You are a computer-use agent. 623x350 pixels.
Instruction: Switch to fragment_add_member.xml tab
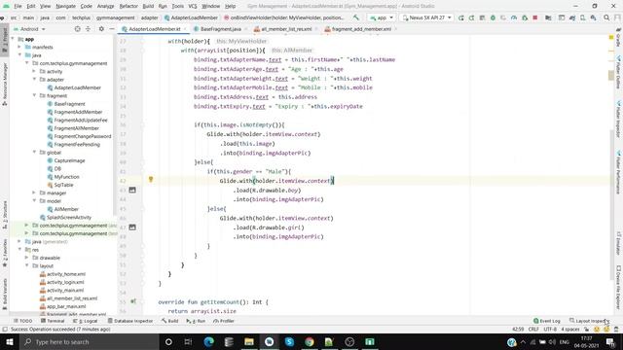tap(361, 29)
